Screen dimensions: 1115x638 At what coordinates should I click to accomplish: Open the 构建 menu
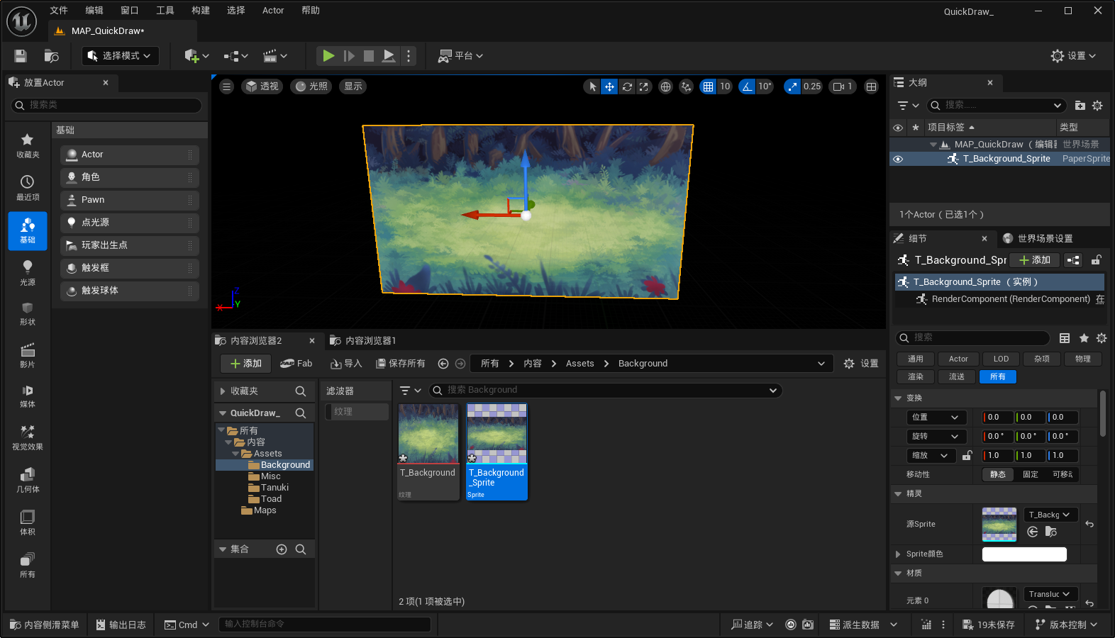click(x=201, y=11)
